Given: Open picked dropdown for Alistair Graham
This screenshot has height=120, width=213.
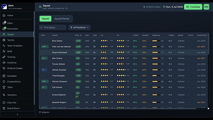Looking at the screenshot, I should point(44,70).
